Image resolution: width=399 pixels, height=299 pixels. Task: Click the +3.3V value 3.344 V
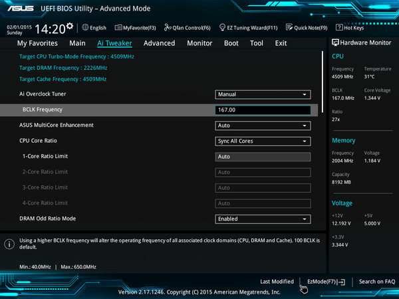(340, 245)
